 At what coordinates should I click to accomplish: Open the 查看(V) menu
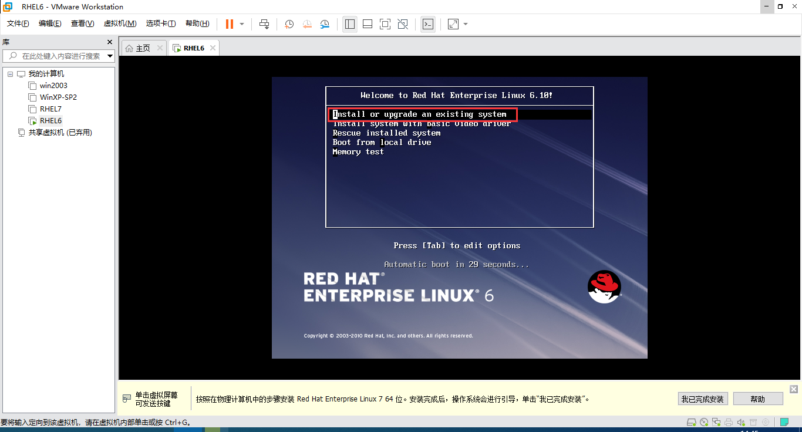[x=82, y=23]
